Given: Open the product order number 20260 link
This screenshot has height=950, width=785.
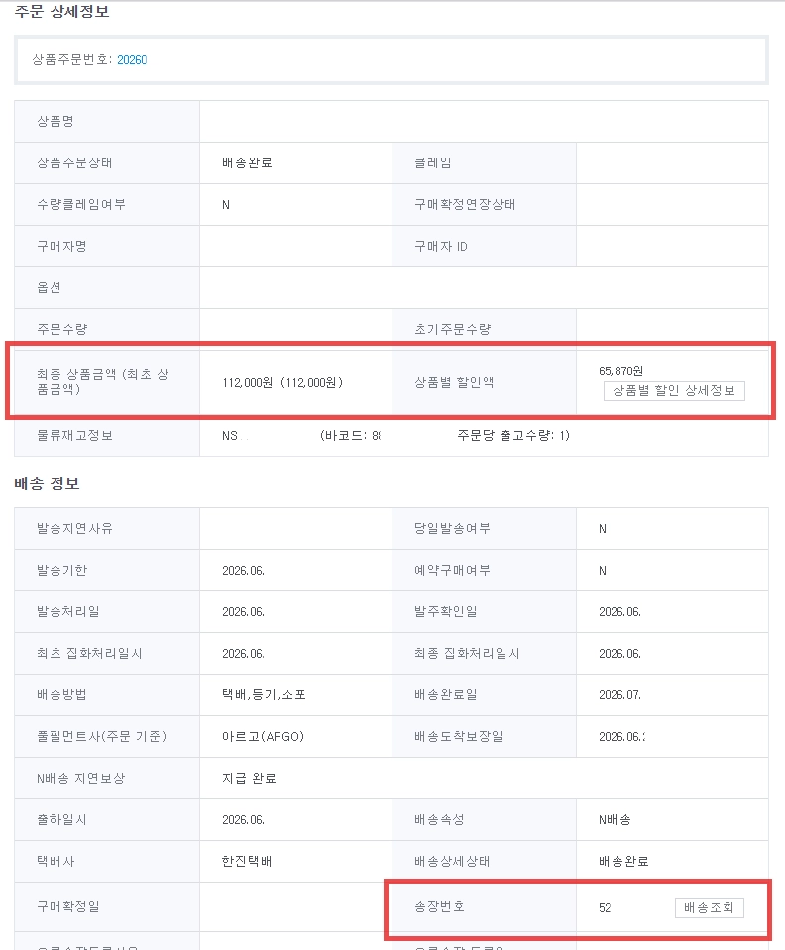Looking at the screenshot, I should [132, 60].
